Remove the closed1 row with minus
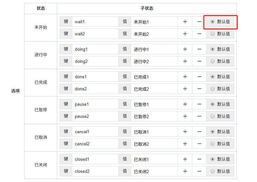The height and width of the screenshot is (182, 257). tap(199, 159)
